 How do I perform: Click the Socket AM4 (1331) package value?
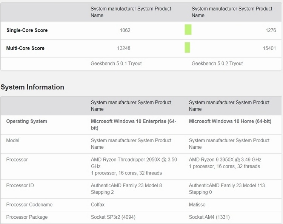pos(209,217)
